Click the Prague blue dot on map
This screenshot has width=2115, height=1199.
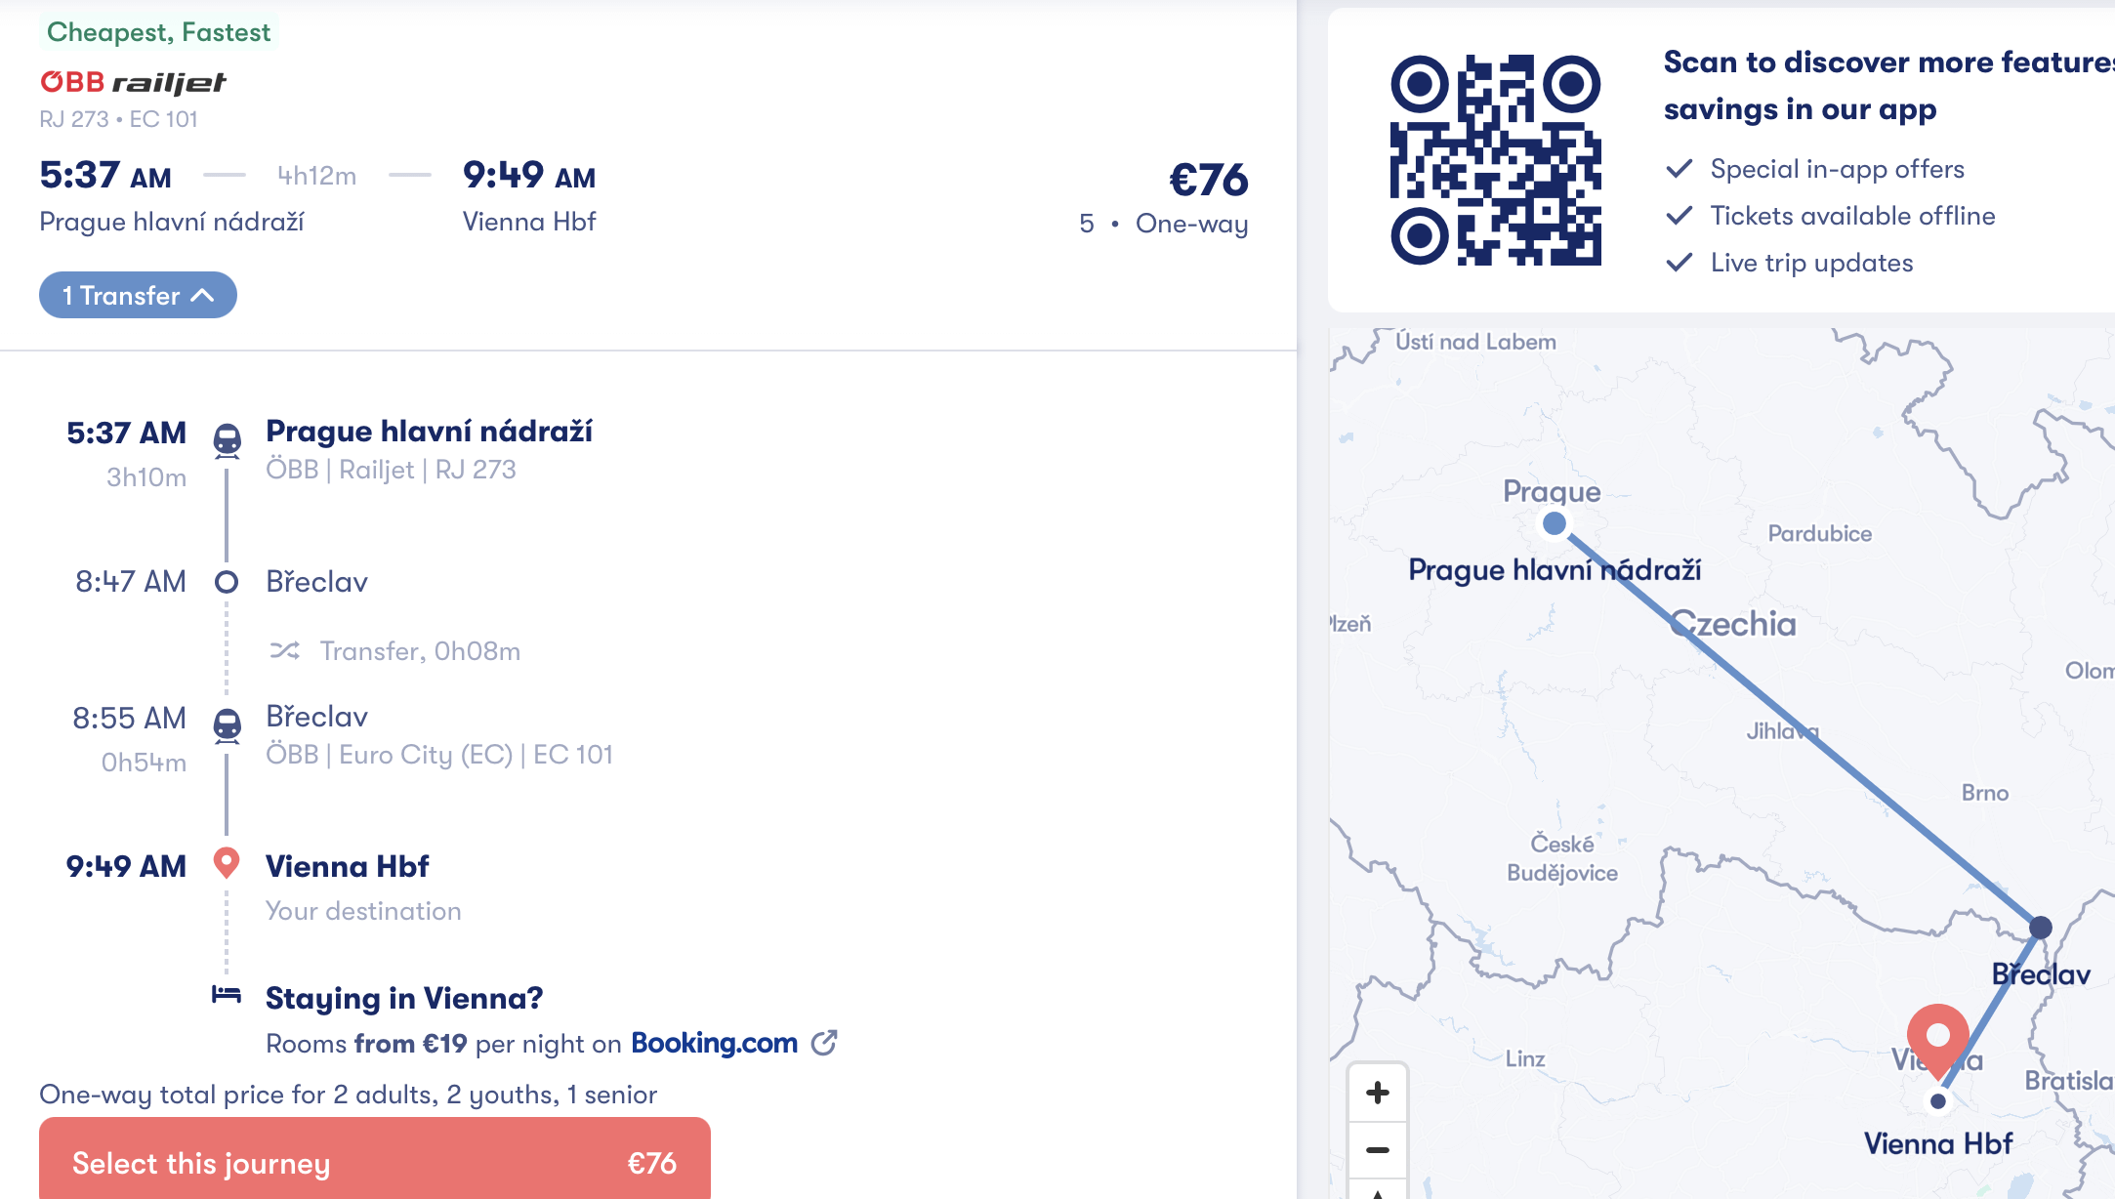(x=1555, y=523)
